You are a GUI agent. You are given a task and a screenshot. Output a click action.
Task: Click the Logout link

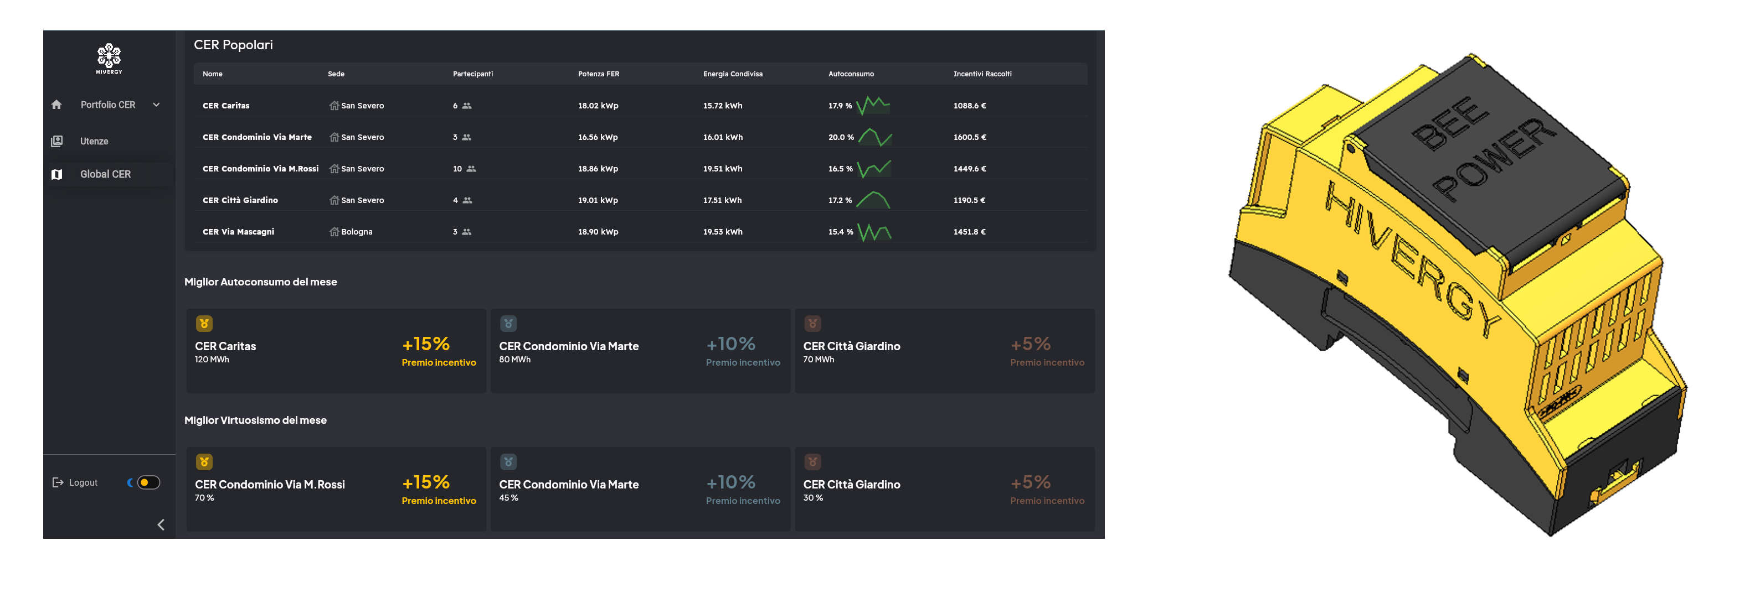84,482
